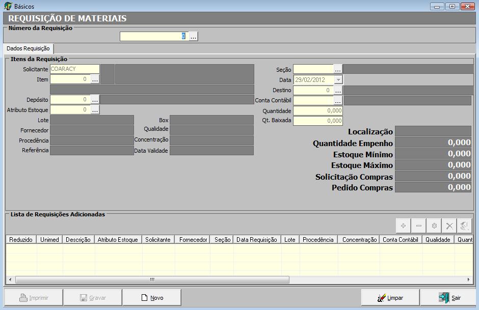Open the Depósito lookup ellipsis button
479x310 pixels.
(x=95, y=100)
